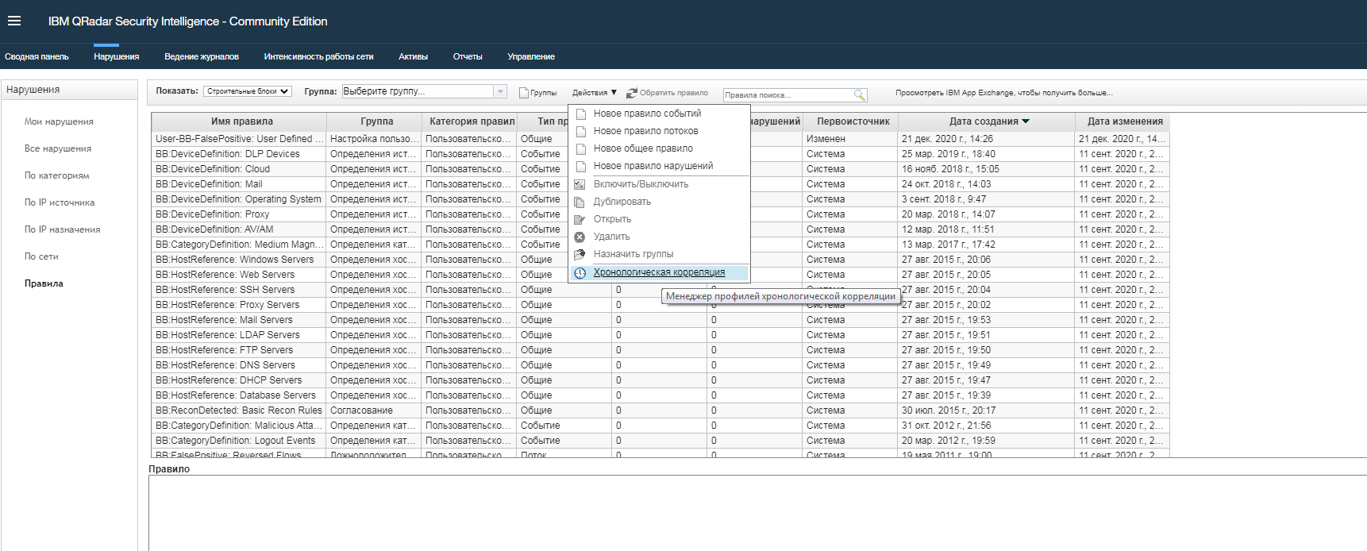Sort by 'Группа' column header

(x=374, y=121)
